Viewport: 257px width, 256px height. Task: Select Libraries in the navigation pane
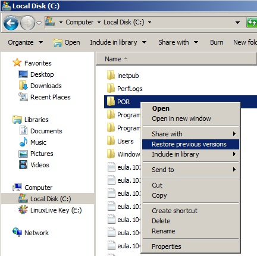[x=36, y=120]
